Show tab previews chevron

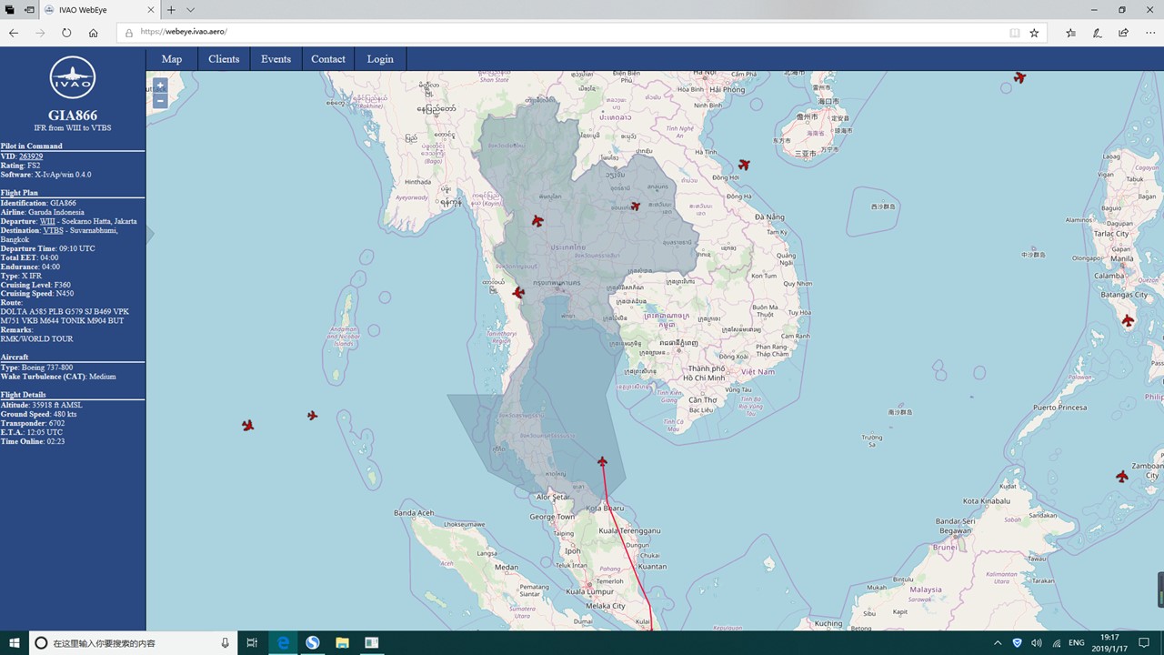click(190, 10)
